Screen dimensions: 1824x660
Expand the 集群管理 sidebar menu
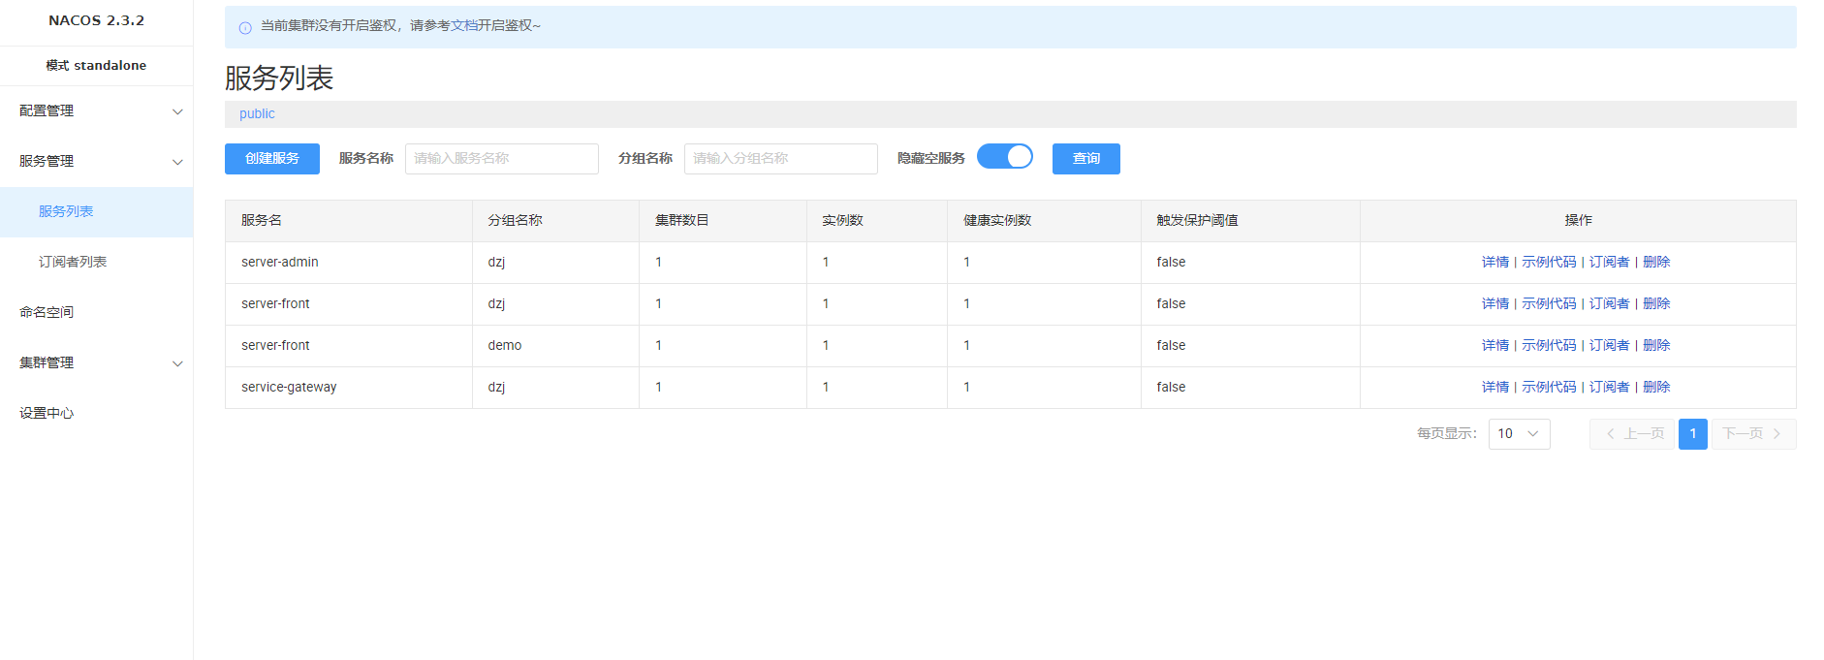pos(96,363)
